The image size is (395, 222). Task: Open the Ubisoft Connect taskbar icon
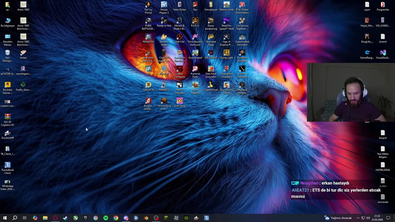[96, 218]
